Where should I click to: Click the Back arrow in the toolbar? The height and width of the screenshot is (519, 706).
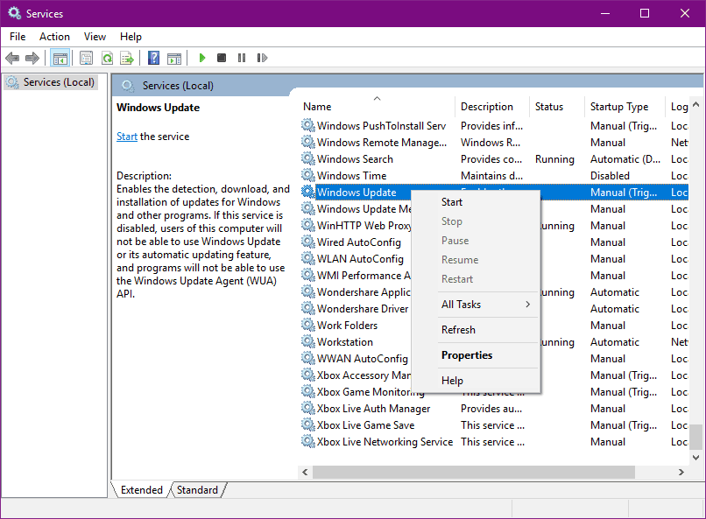tap(12, 58)
